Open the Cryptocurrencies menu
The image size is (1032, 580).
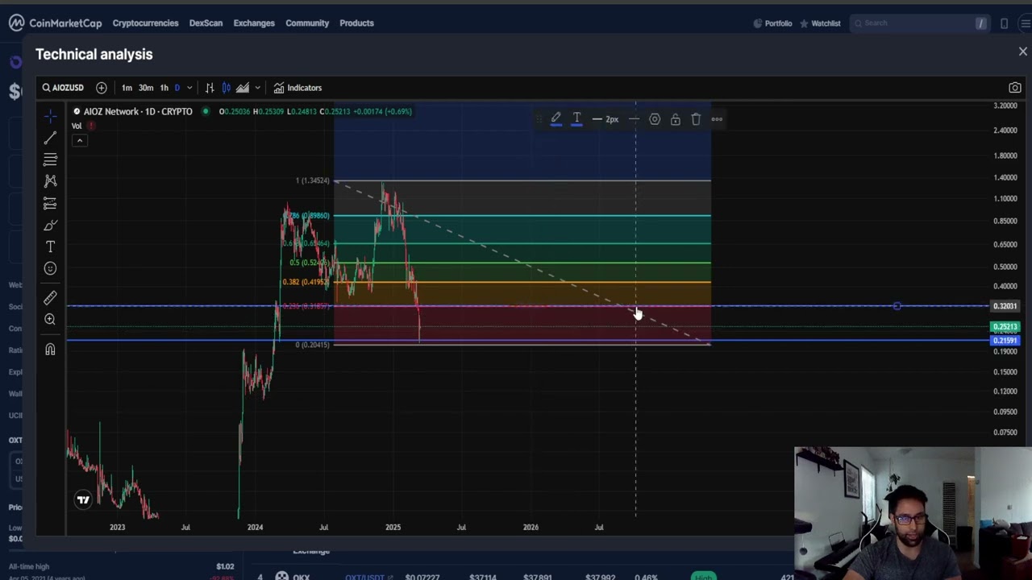(x=145, y=23)
